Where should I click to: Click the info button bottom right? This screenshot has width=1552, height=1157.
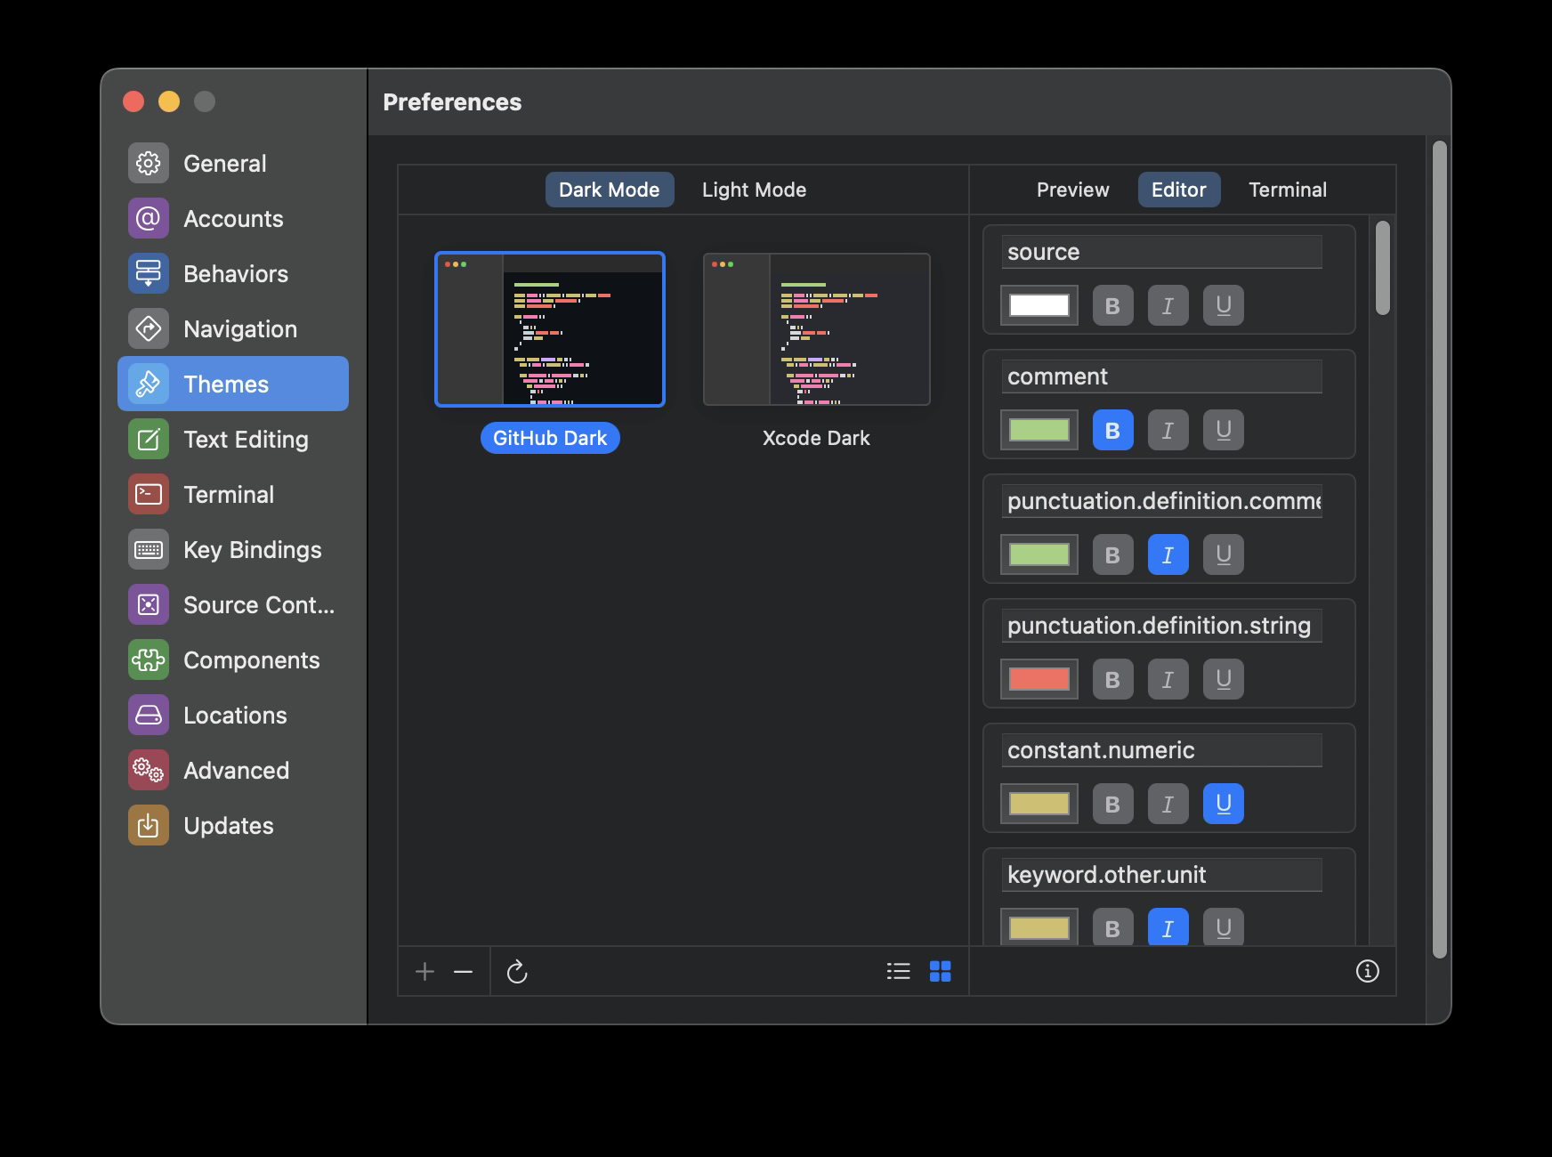click(x=1368, y=971)
